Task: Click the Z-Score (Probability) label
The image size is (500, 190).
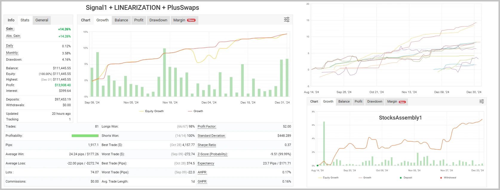Action: coord(212,154)
